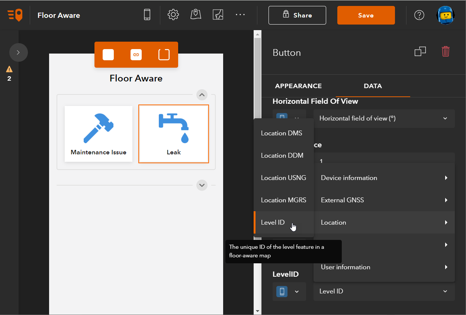Add a link using the chain link icon
Screen dimensions: 466x315
(x=136, y=54)
